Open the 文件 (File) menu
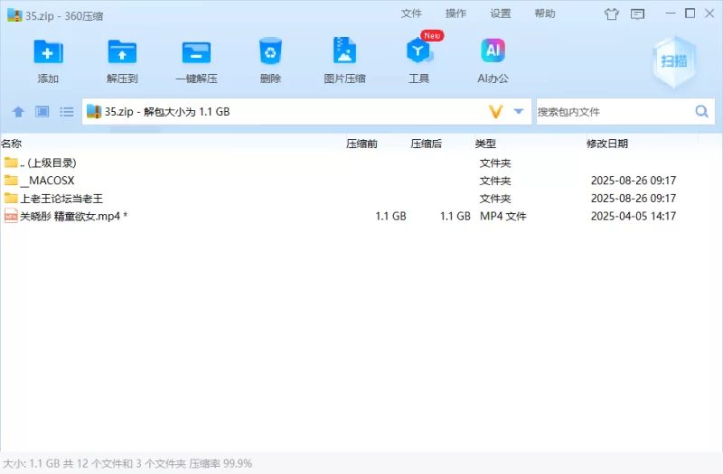 point(411,14)
